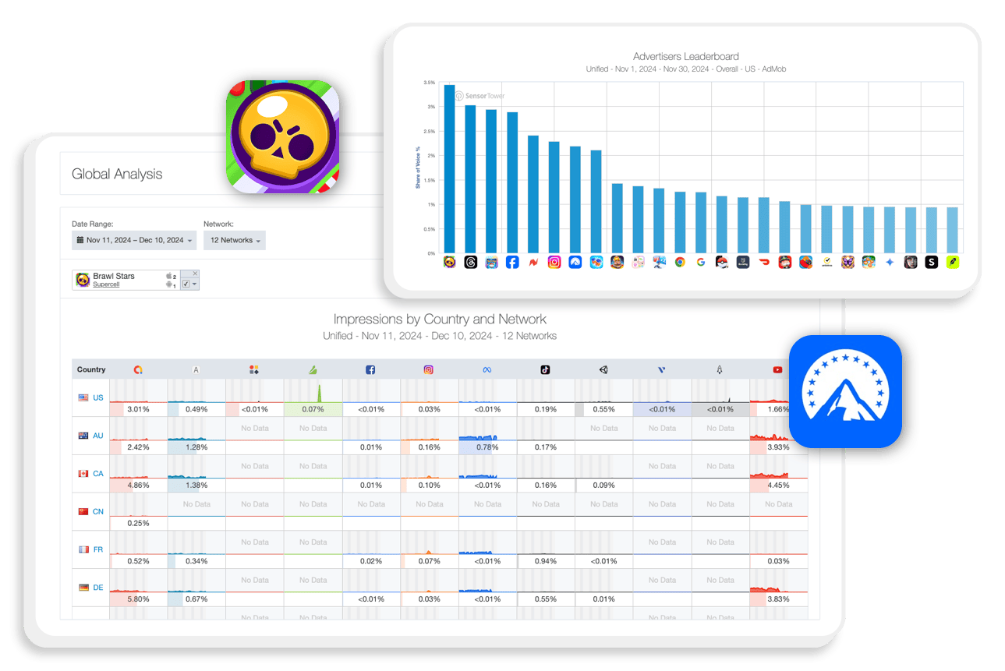Click the US AppLovin value "3.01%"
The image size is (1005, 671).
click(138, 409)
